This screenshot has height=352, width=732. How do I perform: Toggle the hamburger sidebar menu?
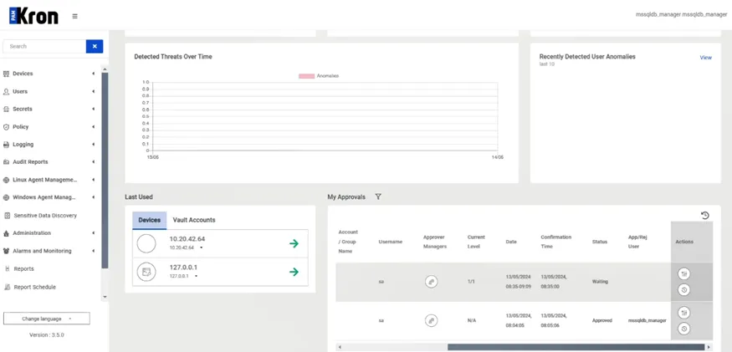click(74, 16)
